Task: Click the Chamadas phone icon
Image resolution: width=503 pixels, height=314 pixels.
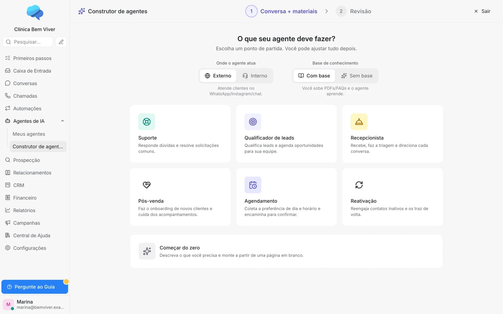Action: point(8,96)
